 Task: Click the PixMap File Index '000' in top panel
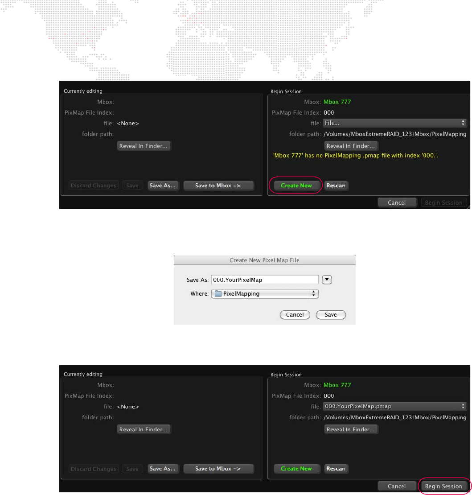pyautogui.click(x=329, y=113)
